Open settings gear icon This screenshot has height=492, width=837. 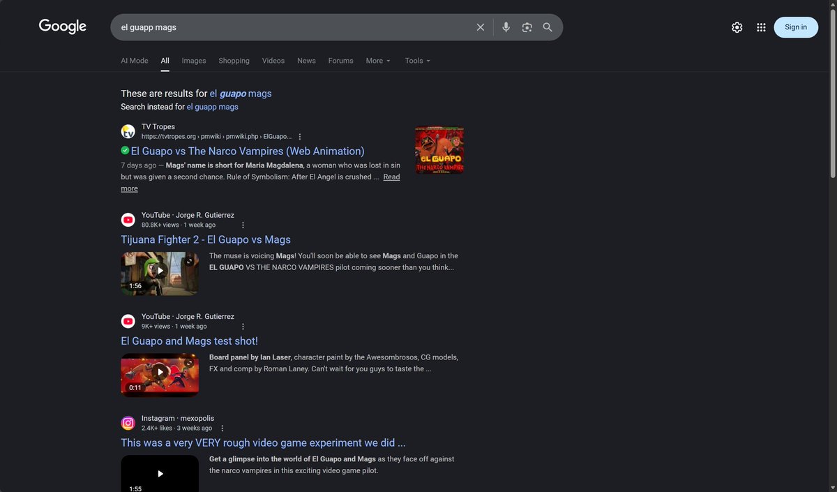click(x=737, y=27)
